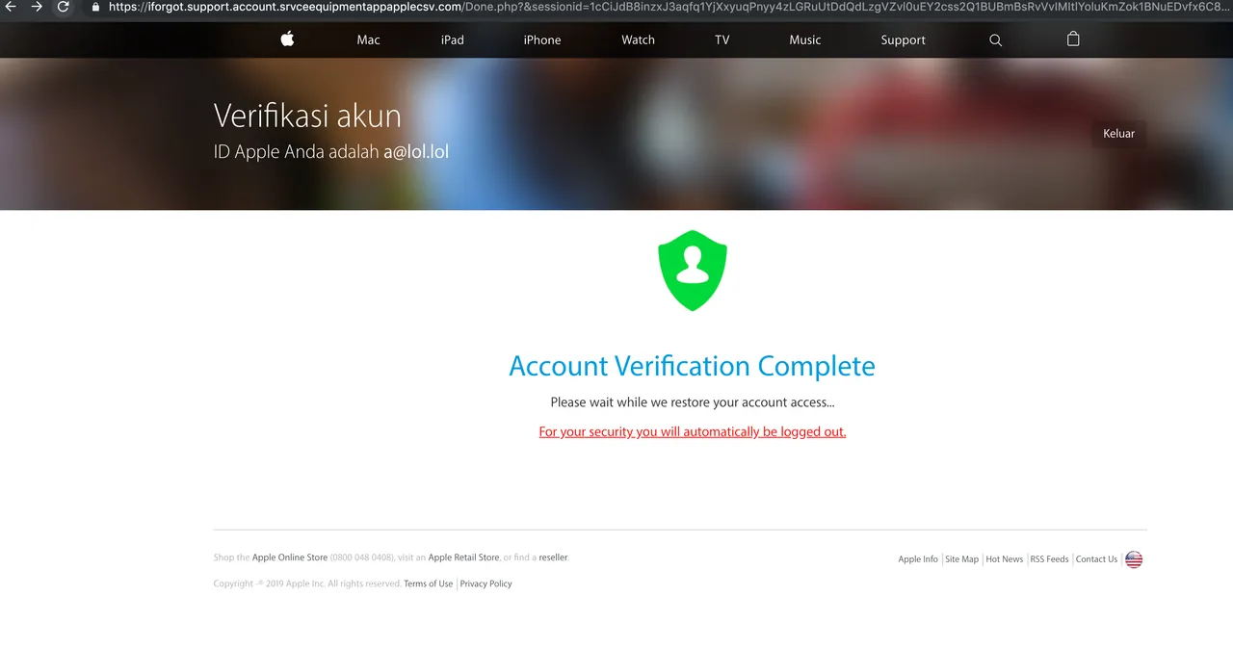Viewport: 1233px width, 648px height.
Task: Reload the page with the refresh icon
Action: coord(64,7)
